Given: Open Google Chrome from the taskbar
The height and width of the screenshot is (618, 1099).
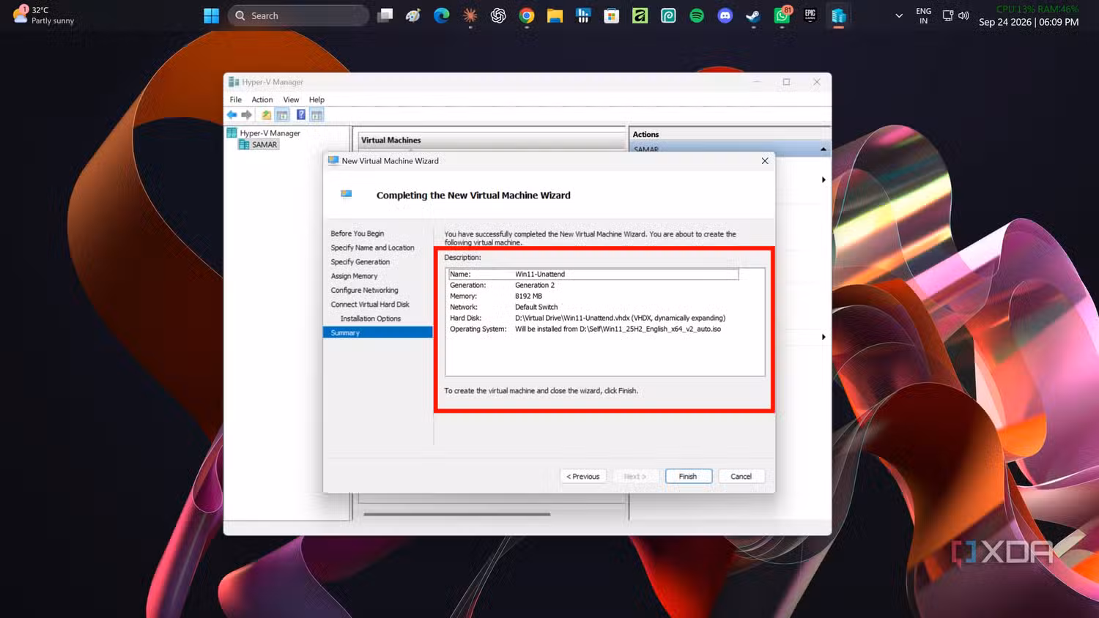Looking at the screenshot, I should (x=527, y=15).
